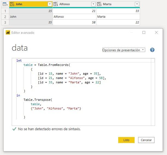Click the table icon in the grid corner
The width and height of the screenshot is (167, 155).
click(x=5, y=4)
